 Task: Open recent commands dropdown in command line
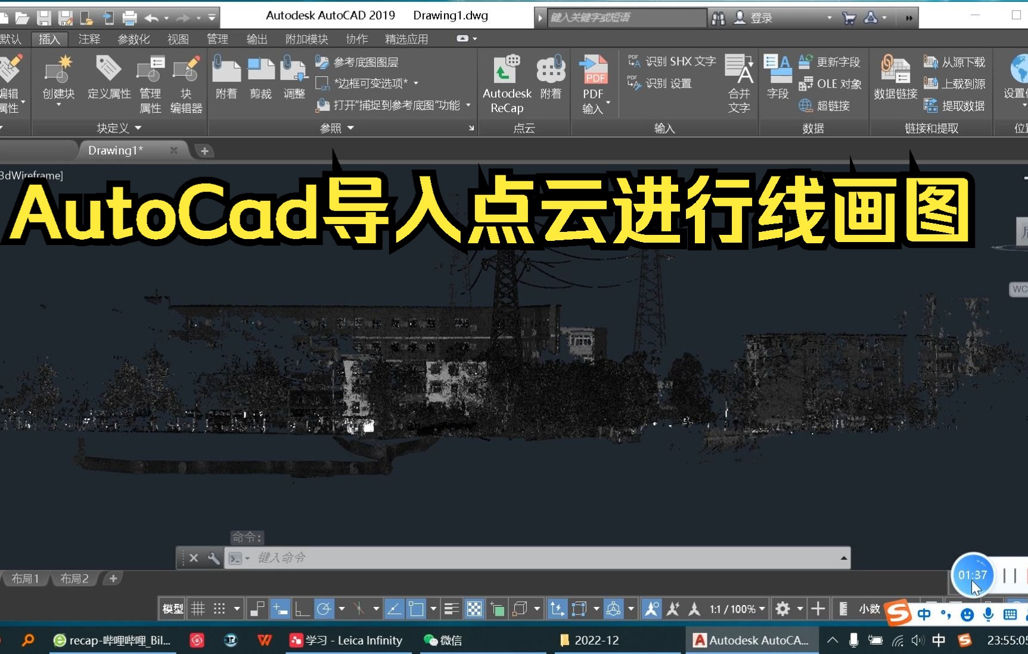pos(239,558)
